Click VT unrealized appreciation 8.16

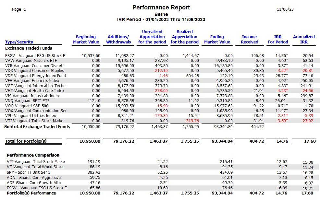[163, 167]
